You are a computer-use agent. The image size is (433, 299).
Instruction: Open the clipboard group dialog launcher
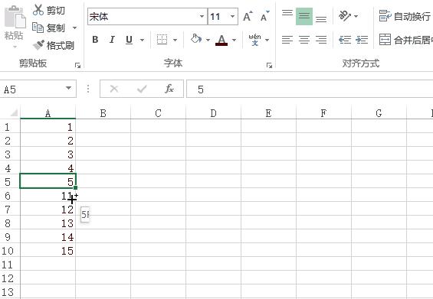tap(77, 65)
